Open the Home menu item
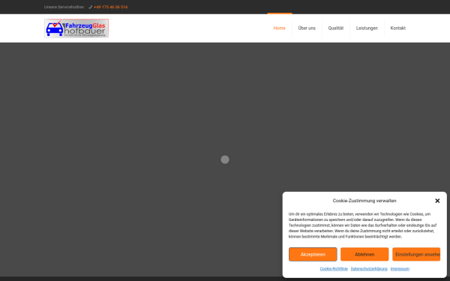Image resolution: width=450 pixels, height=281 pixels. 279,28
